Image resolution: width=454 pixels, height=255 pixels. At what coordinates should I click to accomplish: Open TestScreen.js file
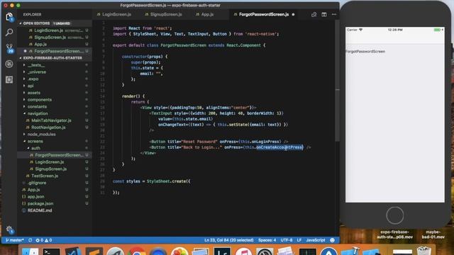tap(55, 176)
